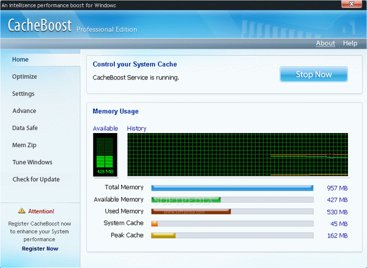The image size is (367, 268).
Task: Click the Available Memory green bar
Action: 186,200
